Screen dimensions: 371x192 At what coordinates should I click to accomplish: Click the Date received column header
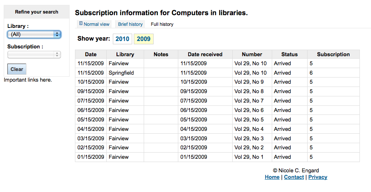(205, 54)
